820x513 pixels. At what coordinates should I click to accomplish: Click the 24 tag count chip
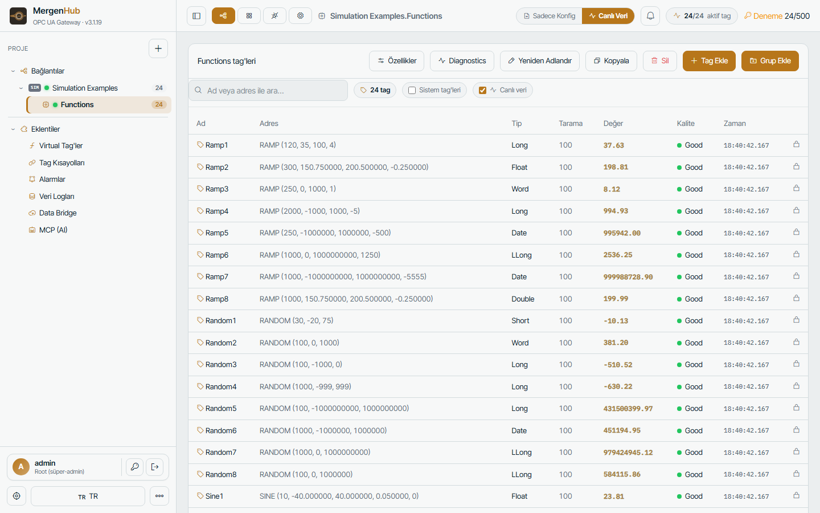click(375, 90)
